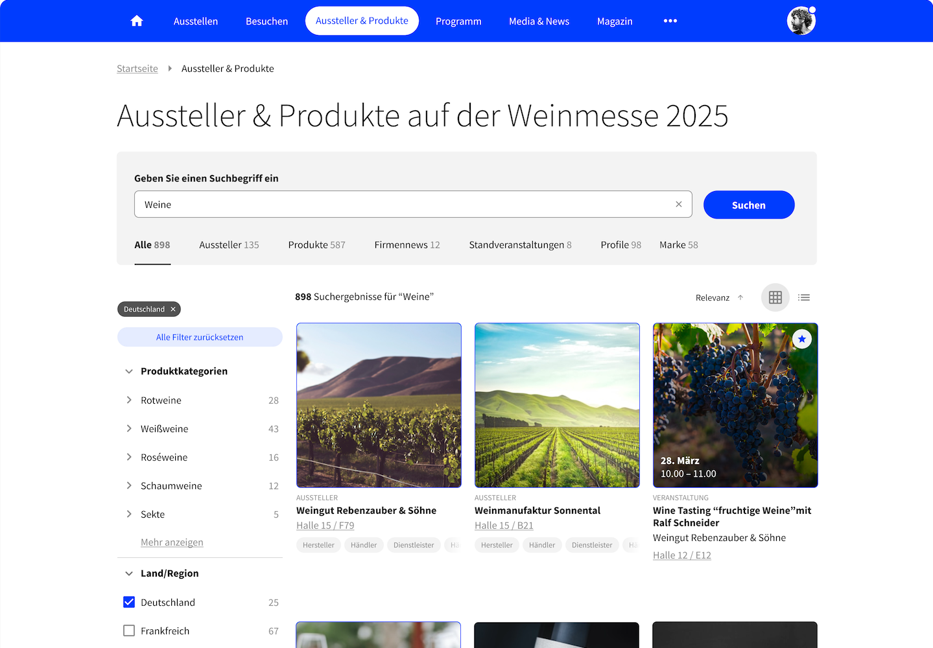Open the Media & News menu

[539, 21]
